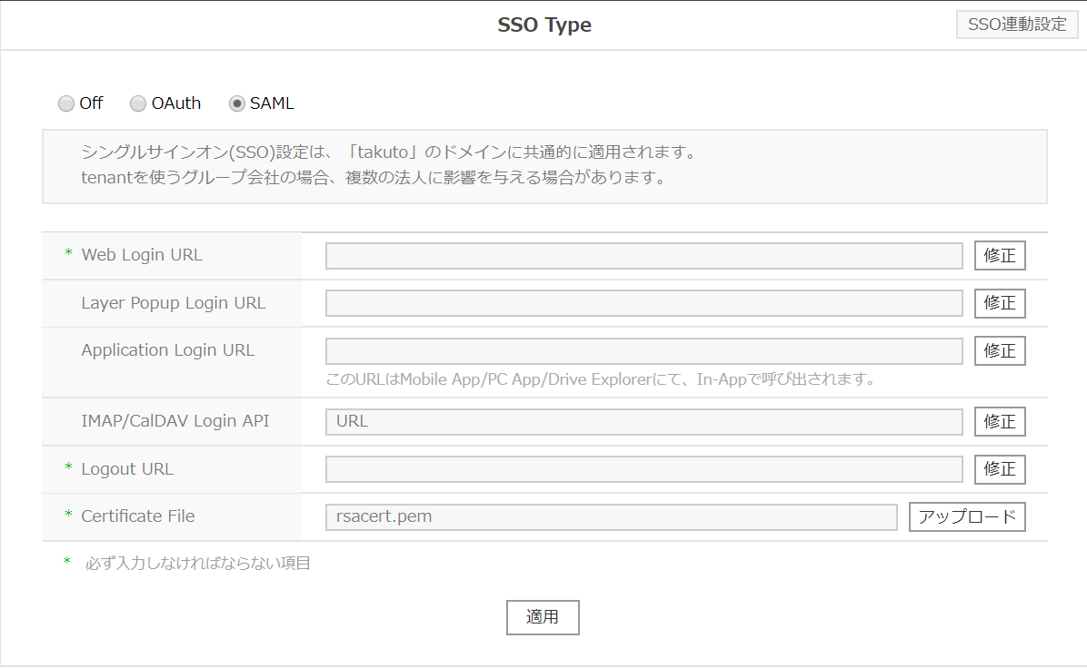Click the SAML label text
This screenshot has height=668, width=1087.
272,103
